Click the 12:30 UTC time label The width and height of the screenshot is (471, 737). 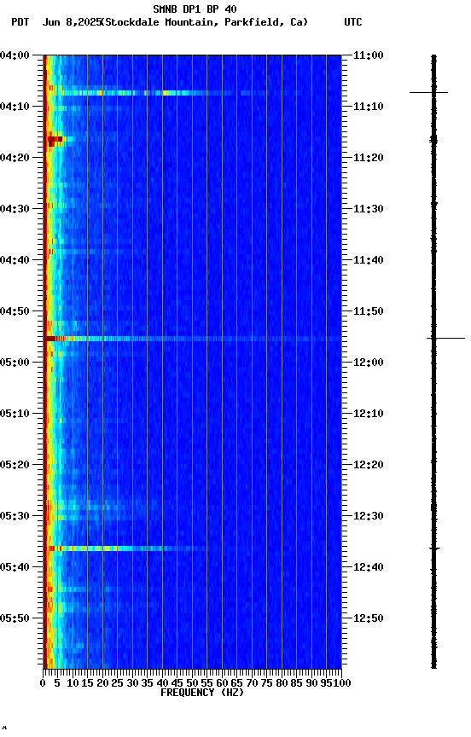pyautogui.click(x=369, y=516)
